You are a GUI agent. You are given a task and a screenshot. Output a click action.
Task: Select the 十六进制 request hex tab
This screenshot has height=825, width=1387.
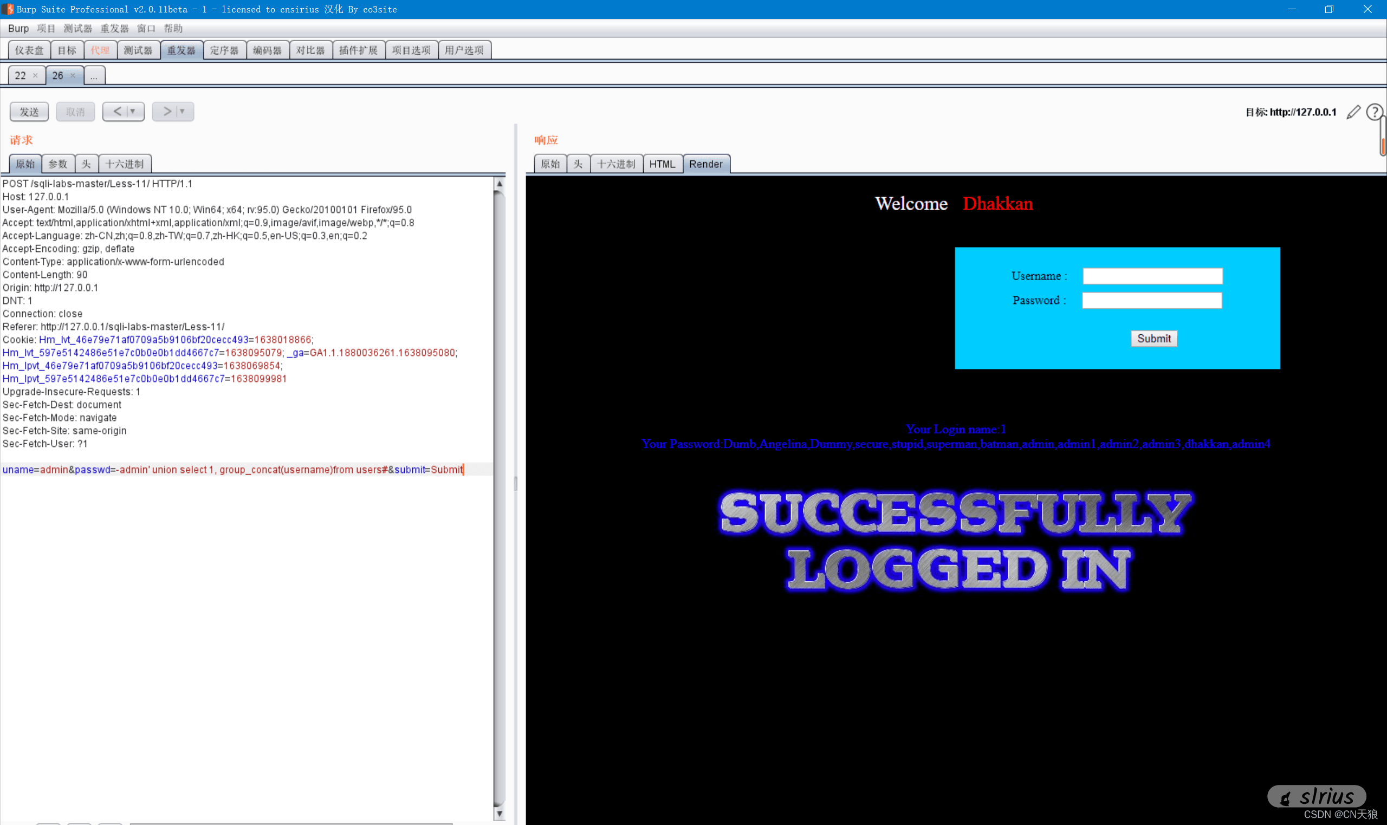[125, 164]
